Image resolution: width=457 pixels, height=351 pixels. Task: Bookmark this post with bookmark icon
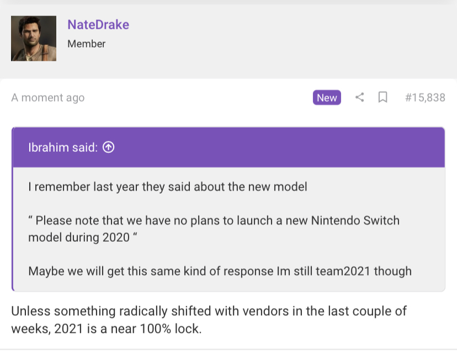click(382, 97)
